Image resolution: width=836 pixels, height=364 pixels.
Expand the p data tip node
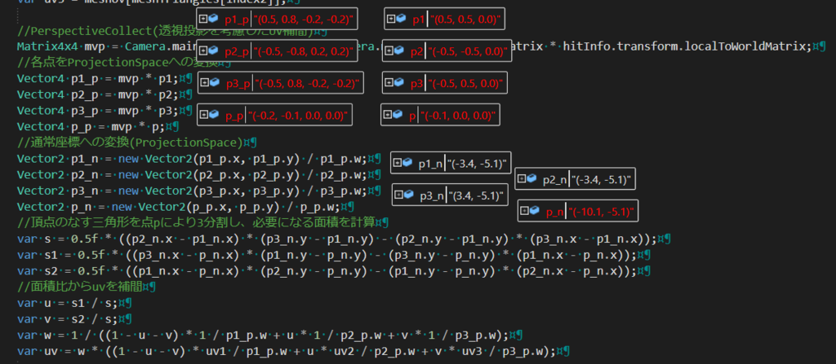386,115
